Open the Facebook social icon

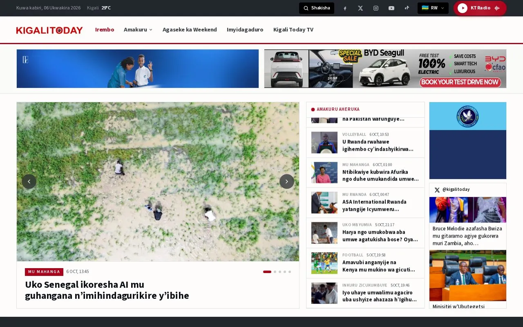pyautogui.click(x=345, y=8)
